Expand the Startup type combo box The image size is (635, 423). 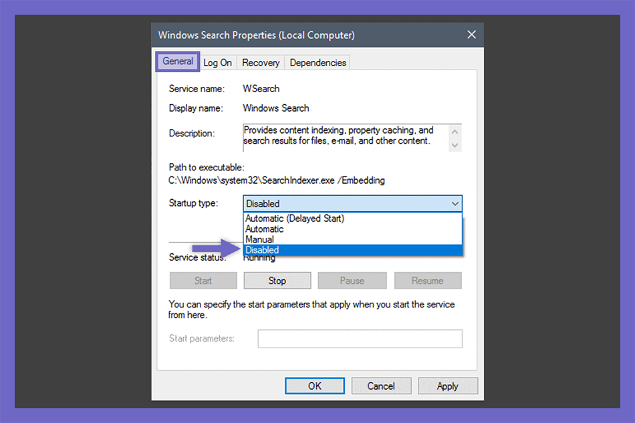[352, 204]
